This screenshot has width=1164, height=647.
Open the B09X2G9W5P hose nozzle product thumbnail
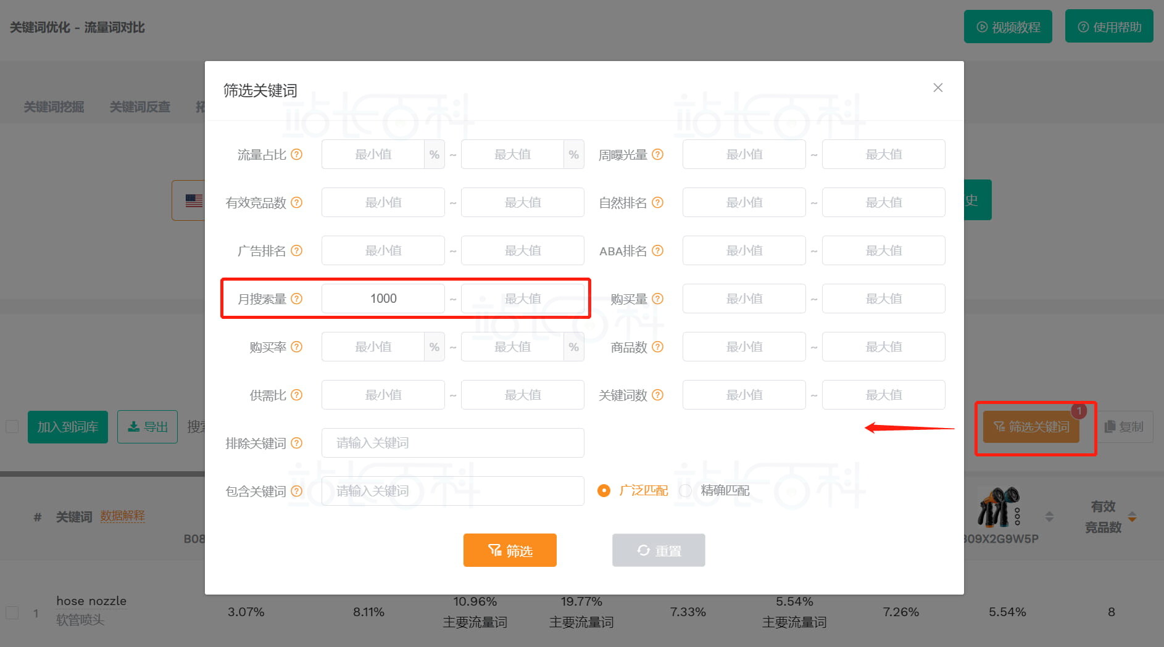[x=999, y=507]
